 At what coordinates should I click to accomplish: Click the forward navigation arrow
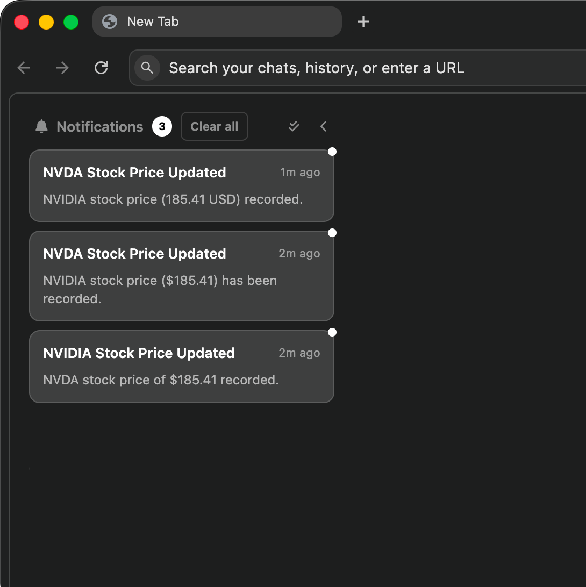pos(62,68)
